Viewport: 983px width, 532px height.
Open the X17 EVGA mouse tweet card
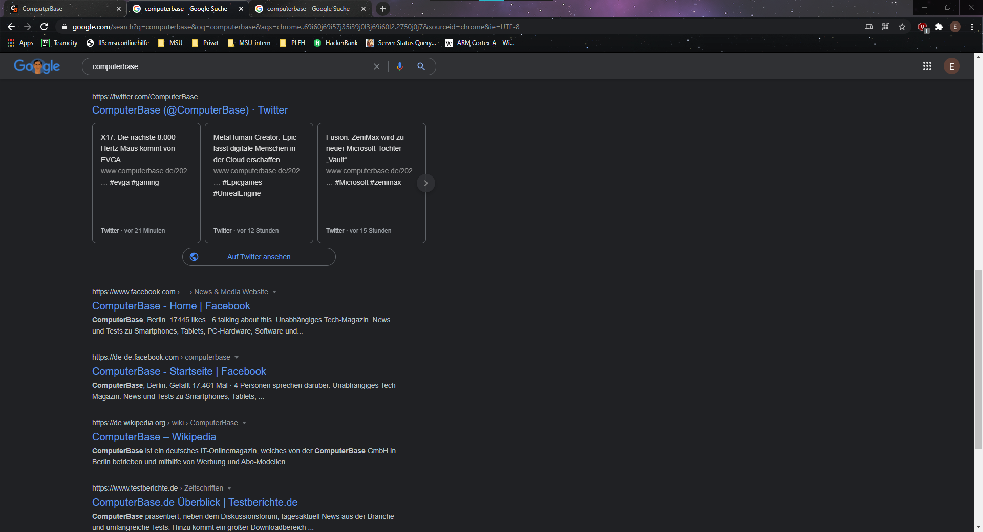click(146, 183)
